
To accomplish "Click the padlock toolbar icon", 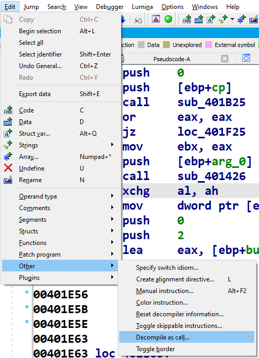I will (x=138, y=20).
